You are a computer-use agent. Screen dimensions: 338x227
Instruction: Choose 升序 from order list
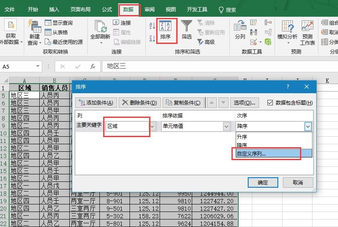pyautogui.click(x=274, y=137)
